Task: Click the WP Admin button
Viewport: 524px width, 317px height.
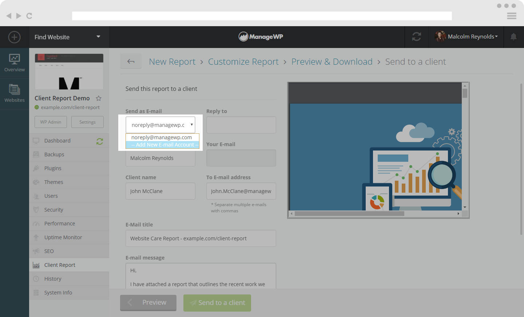Action: coord(51,122)
